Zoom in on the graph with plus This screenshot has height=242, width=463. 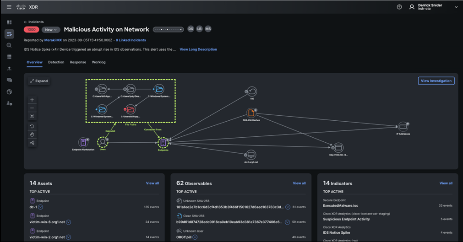(32, 100)
